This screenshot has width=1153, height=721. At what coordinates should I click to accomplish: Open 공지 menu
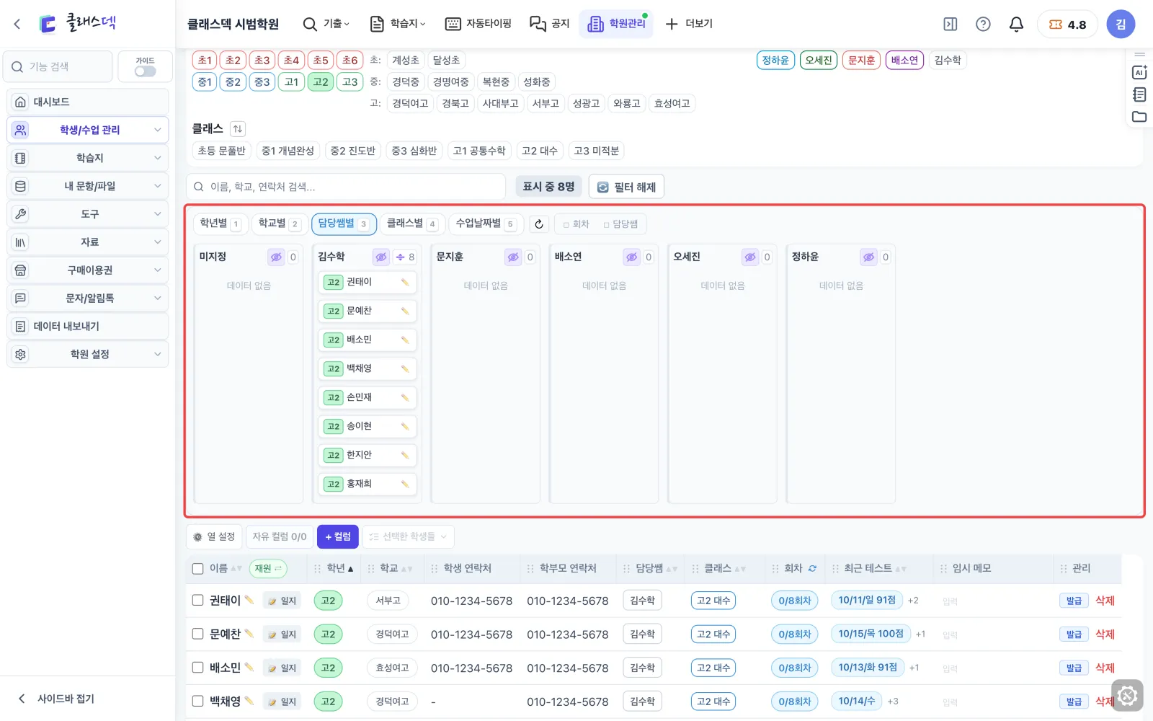[550, 24]
